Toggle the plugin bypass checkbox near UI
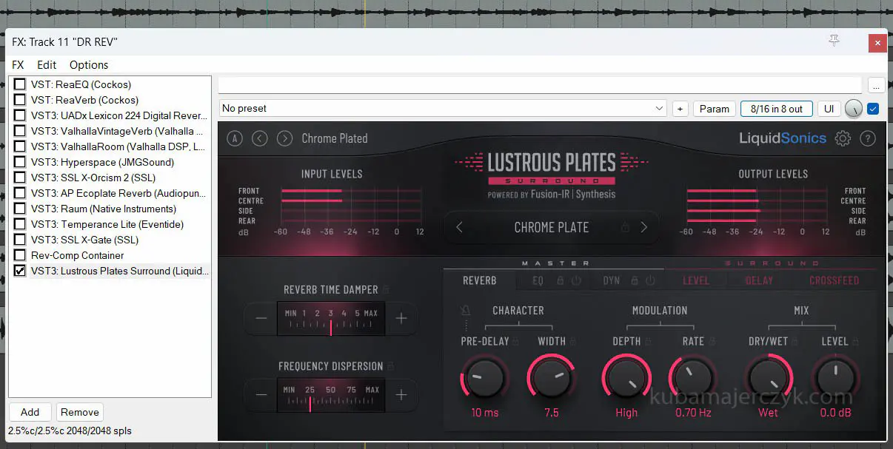This screenshot has width=893, height=449. coord(872,109)
